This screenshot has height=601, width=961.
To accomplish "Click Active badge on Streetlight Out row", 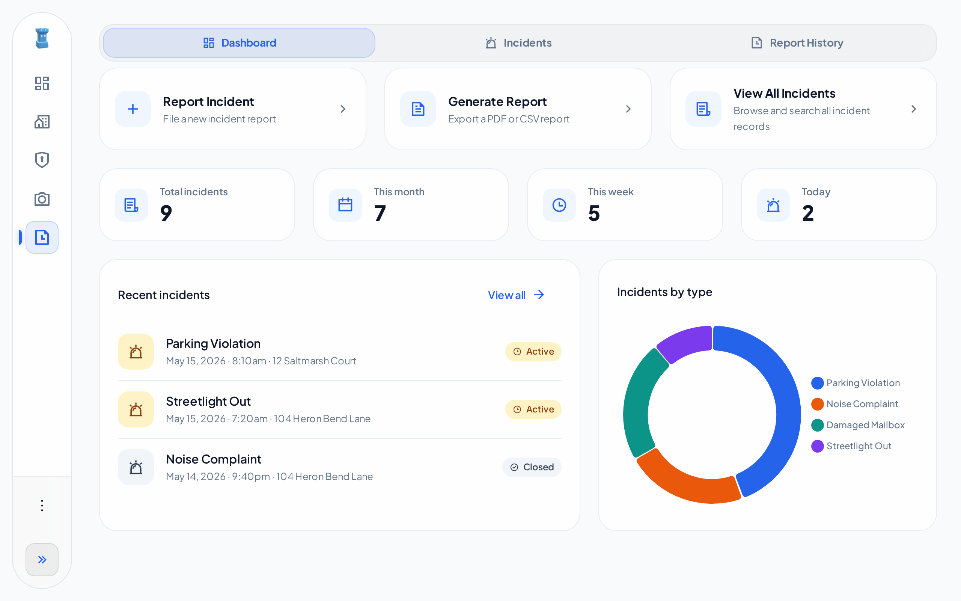I will tap(533, 409).
